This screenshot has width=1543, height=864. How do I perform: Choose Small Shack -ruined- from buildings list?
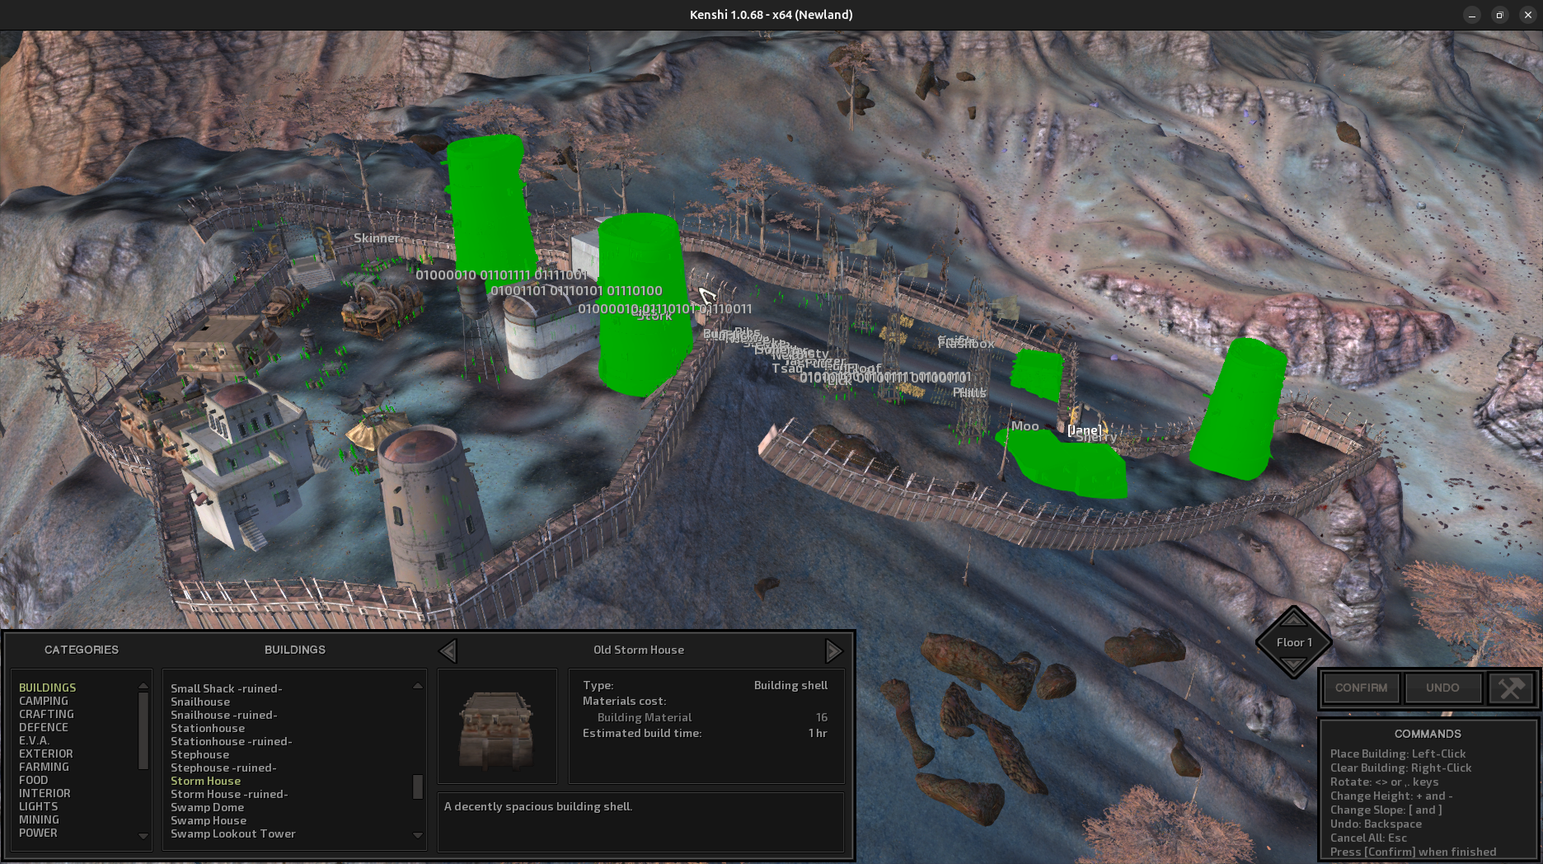point(227,688)
